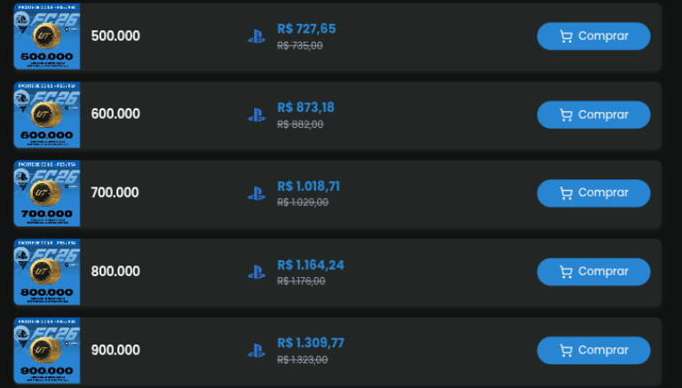Click the R$ 727,65 price
The height and width of the screenshot is (388, 682).
[x=306, y=29]
